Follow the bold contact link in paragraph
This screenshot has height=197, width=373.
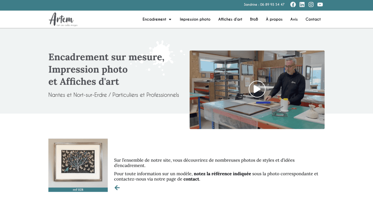click(x=191, y=179)
